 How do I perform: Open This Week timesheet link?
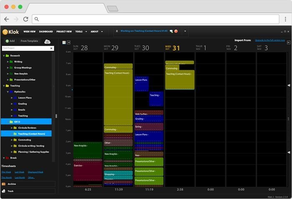(x=6, y=172)
